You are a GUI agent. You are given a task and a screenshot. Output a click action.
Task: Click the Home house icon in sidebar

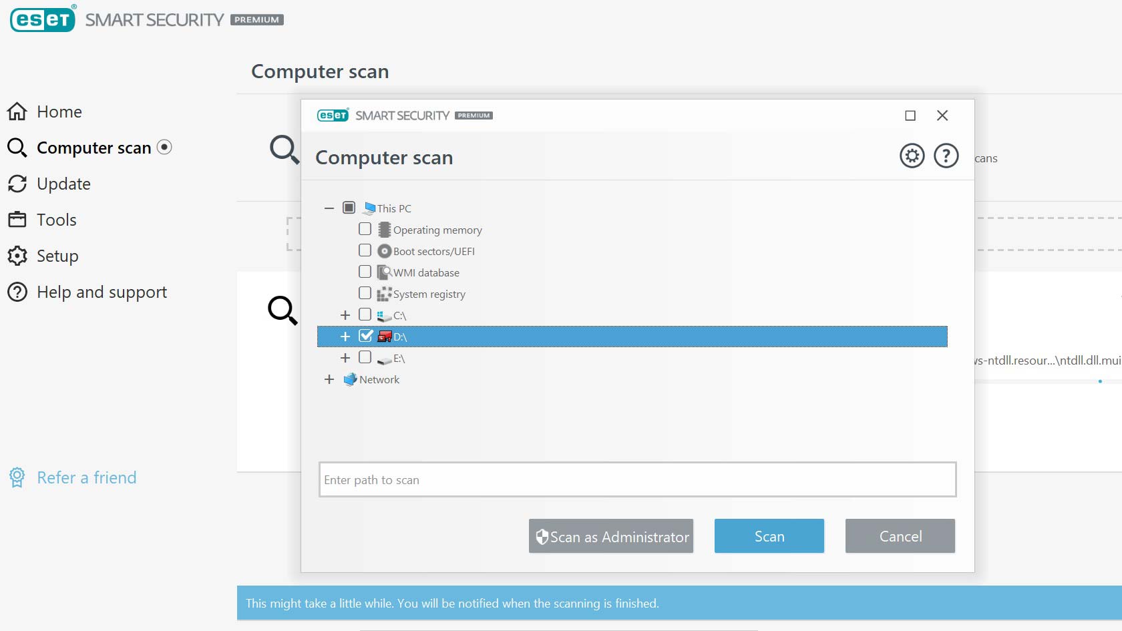click(x=17, y=112)
